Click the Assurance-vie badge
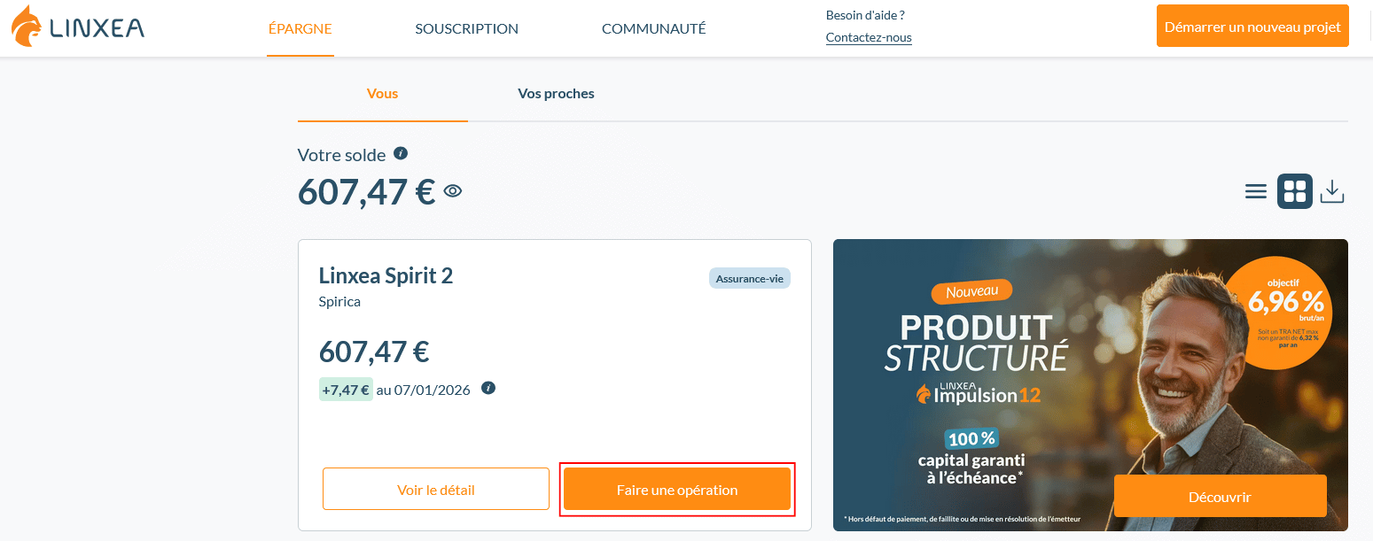 point(749,278)
